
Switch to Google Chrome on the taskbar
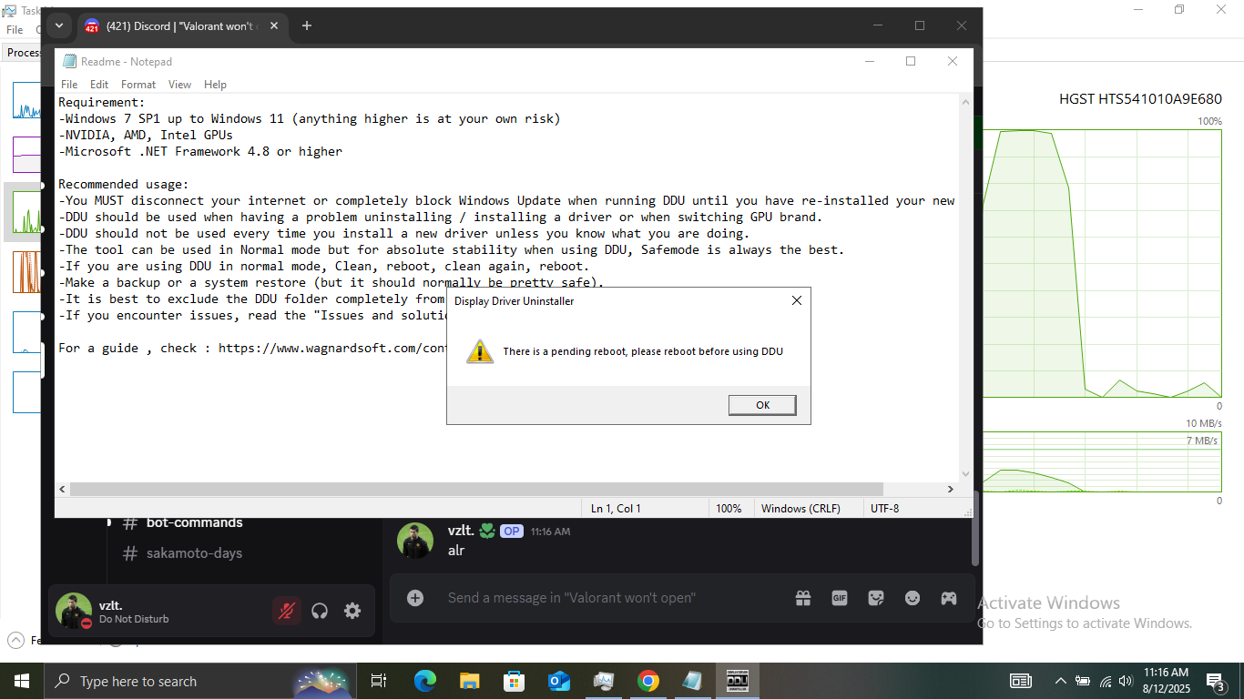648,681
